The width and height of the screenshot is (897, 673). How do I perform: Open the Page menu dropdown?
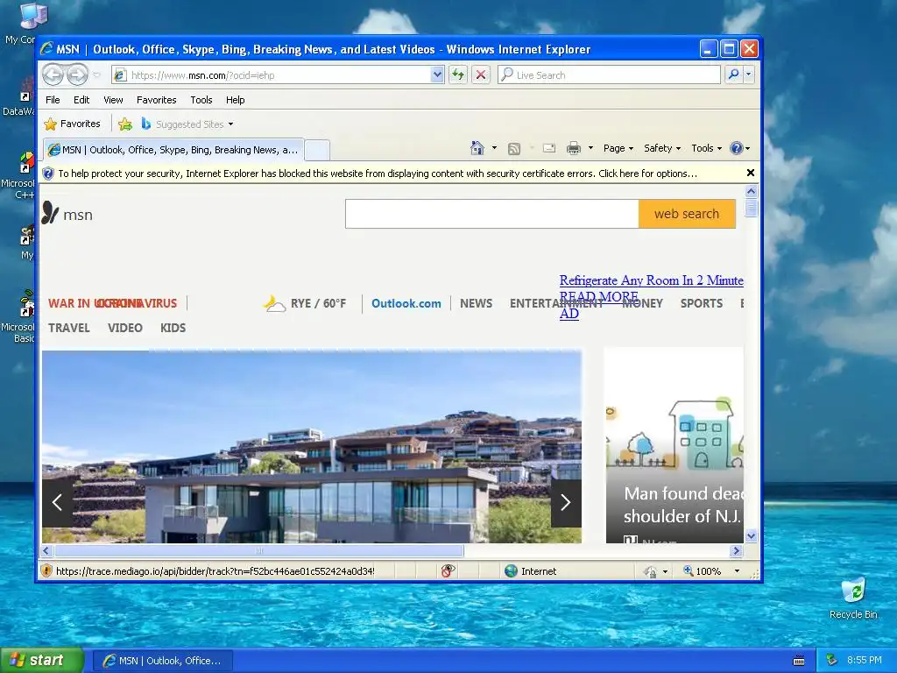[618, 148]
